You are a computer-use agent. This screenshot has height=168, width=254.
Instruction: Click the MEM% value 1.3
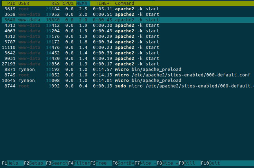pos(83,64)
